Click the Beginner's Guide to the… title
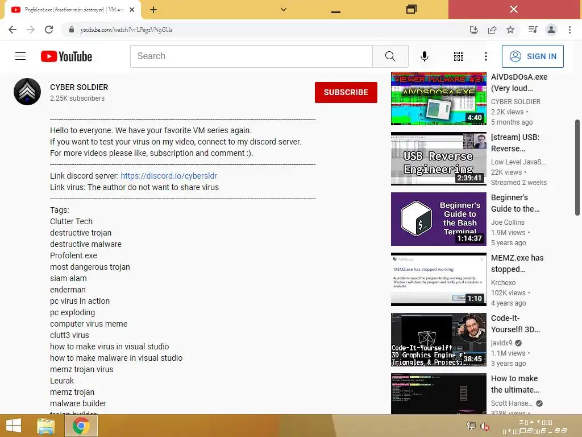Viewport: 582px width, 437px height. point(515,203)
